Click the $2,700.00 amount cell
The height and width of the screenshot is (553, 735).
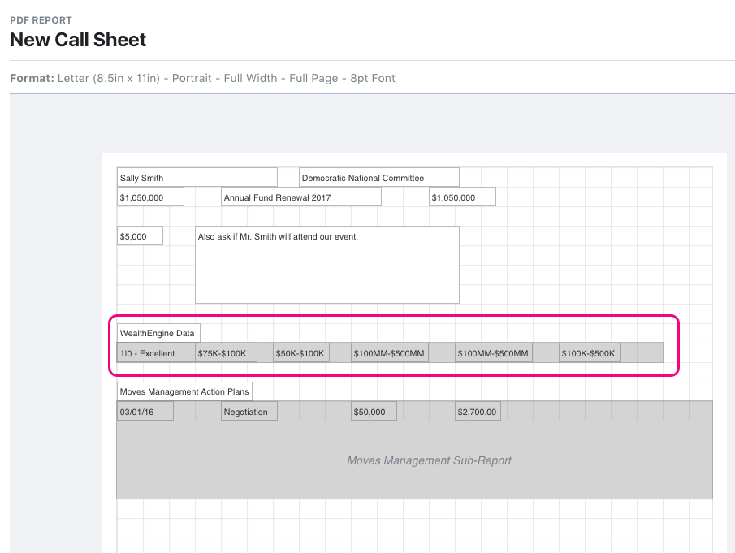tap(477, 410)
